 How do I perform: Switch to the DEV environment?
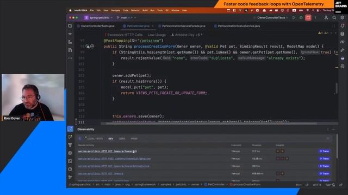pyautogui.click(x=110, y=139)
